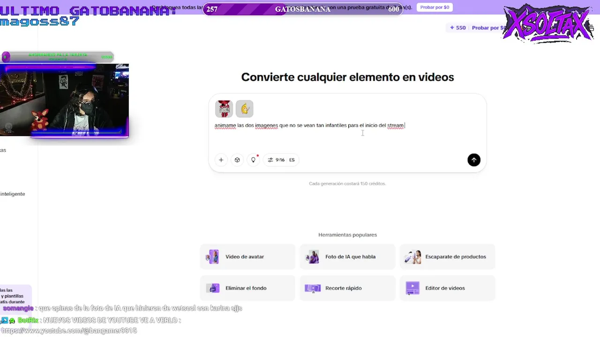Click the Video de avatar icon
The image size is (600, 337).
click(x=213, y=256)
